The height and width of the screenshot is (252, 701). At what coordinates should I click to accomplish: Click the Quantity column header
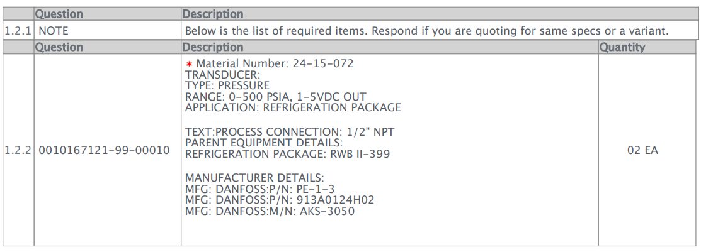click(622, 47)
